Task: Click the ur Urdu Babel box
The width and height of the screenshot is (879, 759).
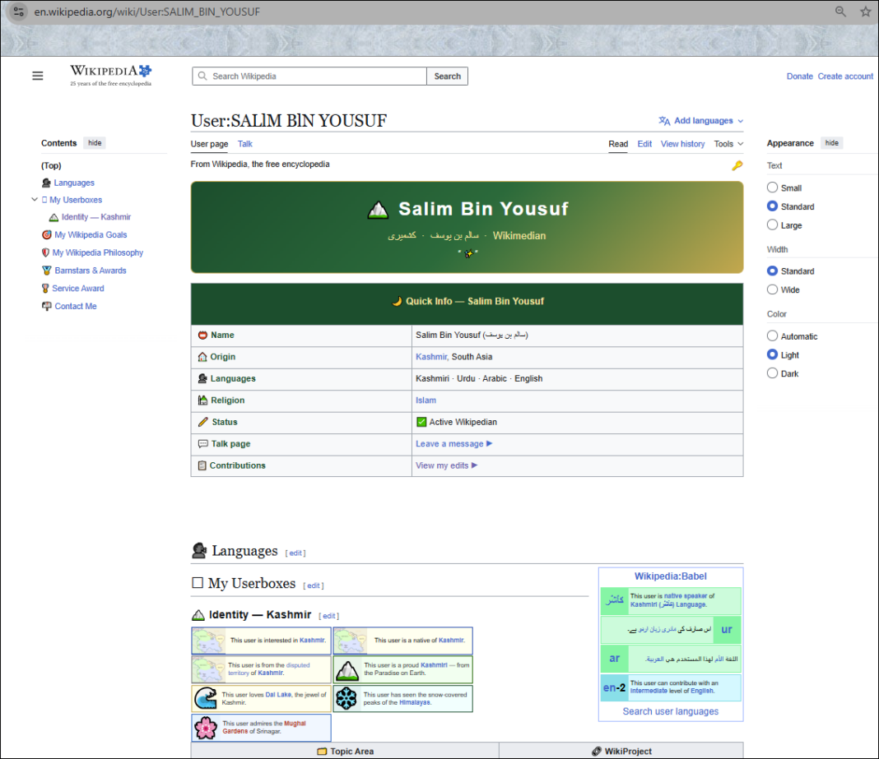Action: click(671, 630)
